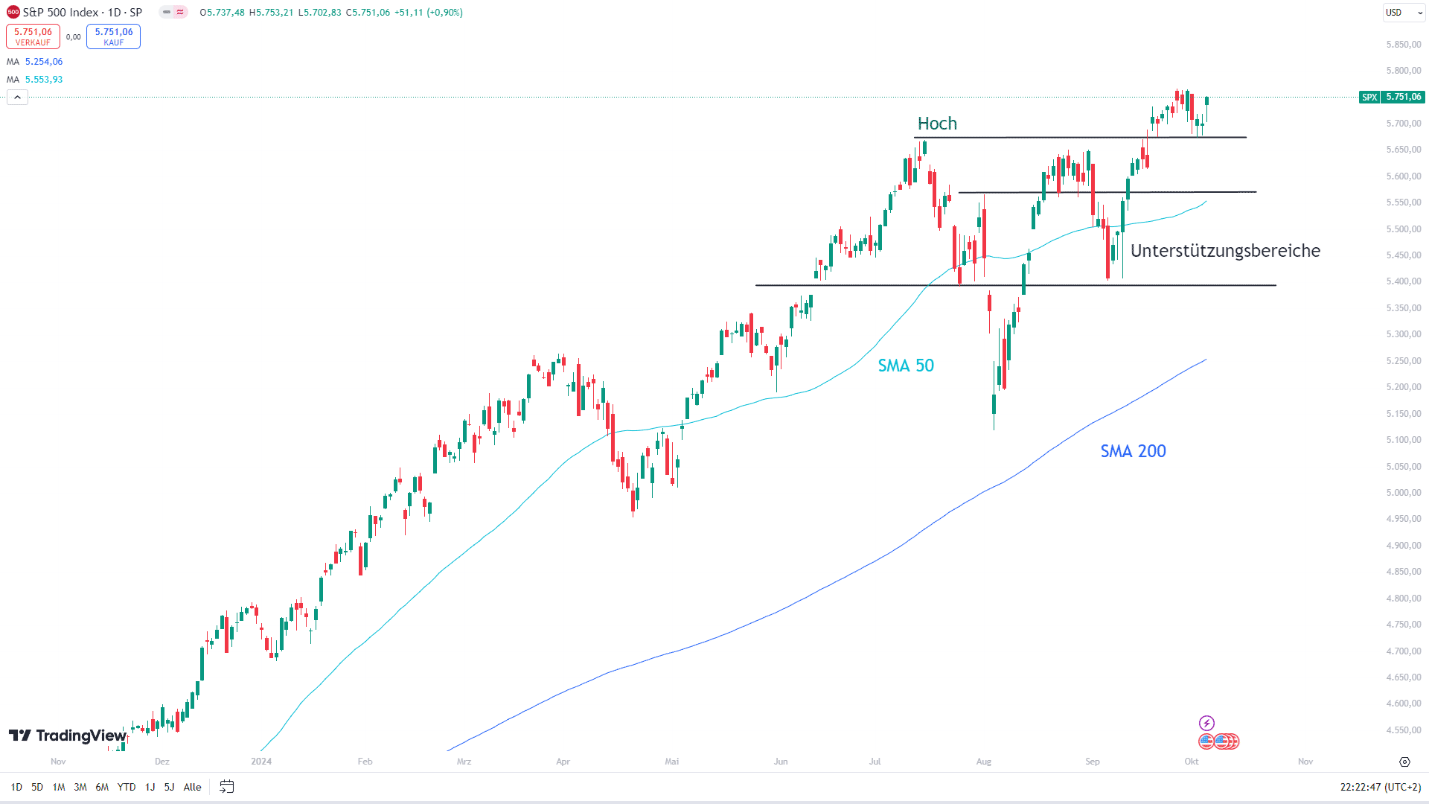Viewport: 1429px width, 804px height.
Task: Select the Hoch text annotation
Action: point(937,124)
